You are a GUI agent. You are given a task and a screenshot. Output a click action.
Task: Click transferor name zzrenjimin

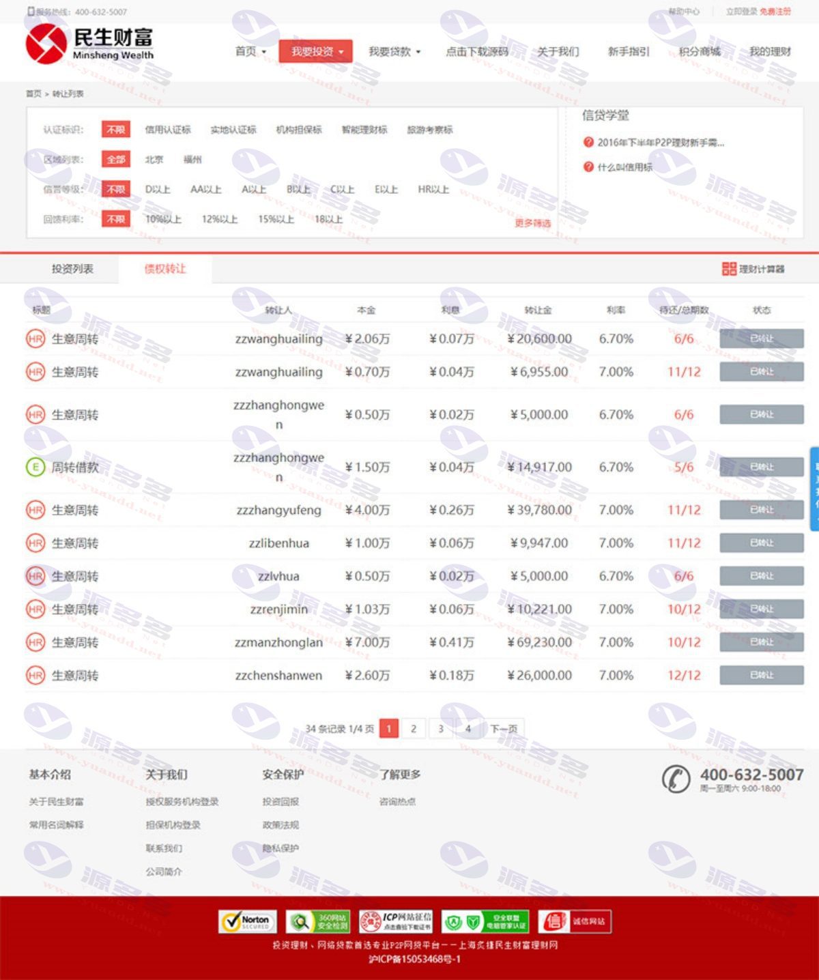[278, 609]
